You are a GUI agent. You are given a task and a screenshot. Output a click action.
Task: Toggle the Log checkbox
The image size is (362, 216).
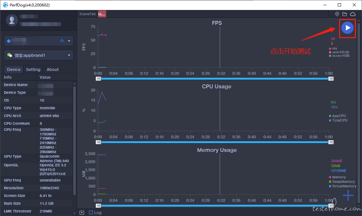91,212
